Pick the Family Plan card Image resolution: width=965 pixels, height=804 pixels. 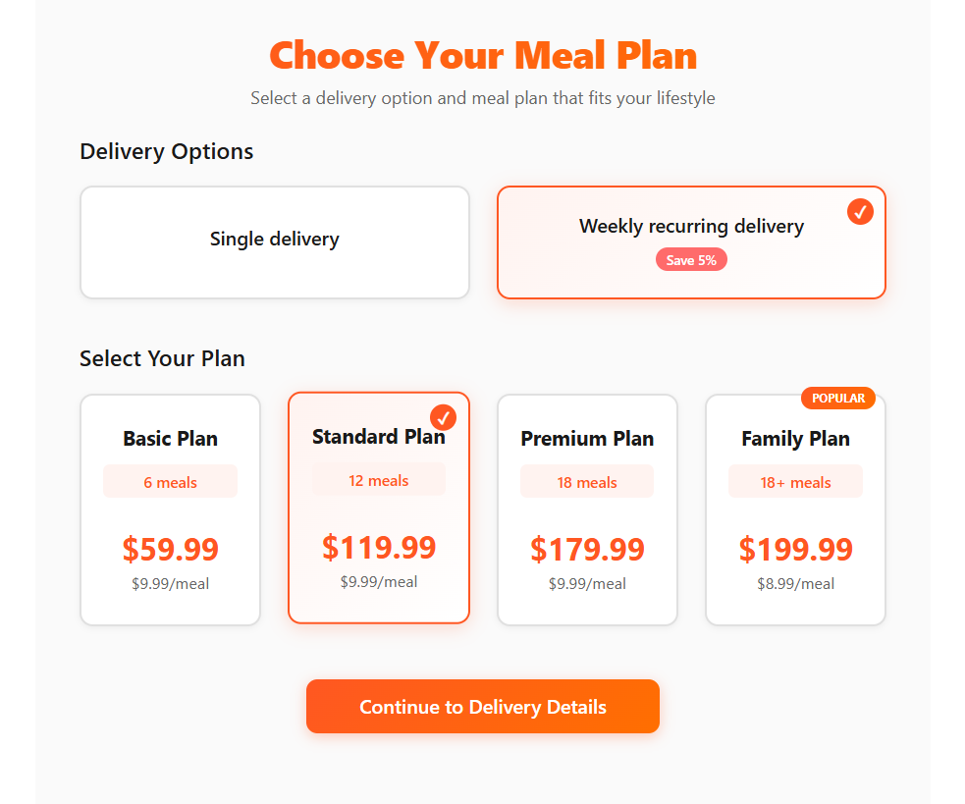click(795, 509)
